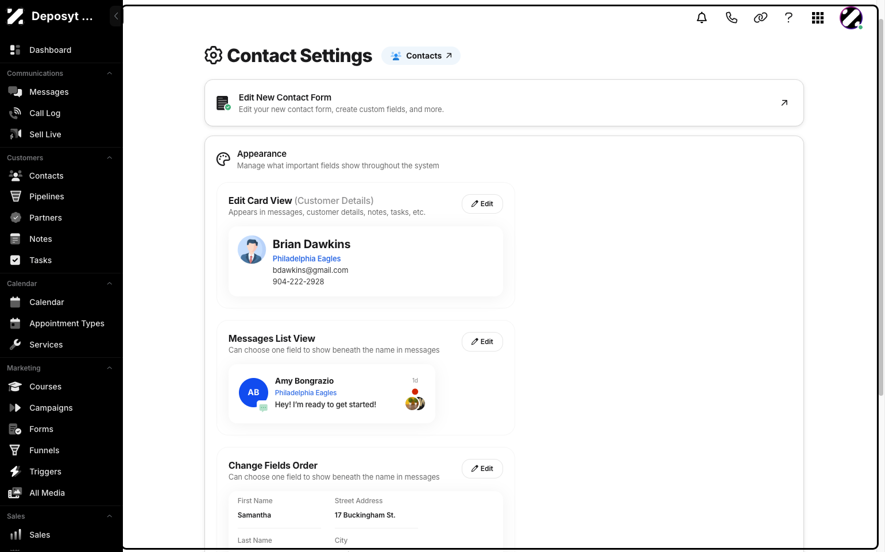
Task: Open Pipelines in the sidebar
Action: coord(61,196)
